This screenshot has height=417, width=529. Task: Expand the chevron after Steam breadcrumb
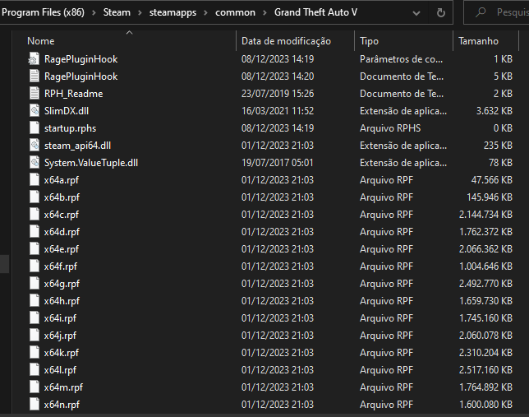[x=140, y=12]
